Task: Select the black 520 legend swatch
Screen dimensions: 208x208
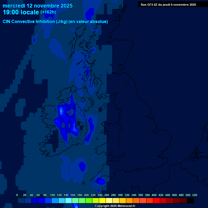Action: coord(190,201)
